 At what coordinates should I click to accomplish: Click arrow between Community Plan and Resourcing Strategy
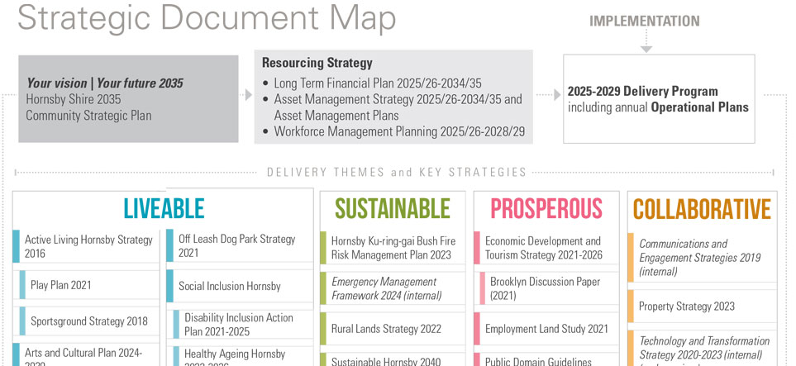tap(245, 95)
